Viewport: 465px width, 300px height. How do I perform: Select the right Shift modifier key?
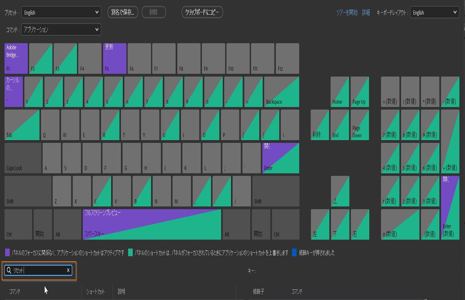pyautogui.click(x=276, y=191)
